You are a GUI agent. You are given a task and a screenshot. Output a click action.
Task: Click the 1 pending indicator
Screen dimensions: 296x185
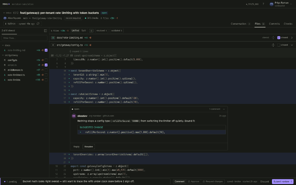[10, 182]
